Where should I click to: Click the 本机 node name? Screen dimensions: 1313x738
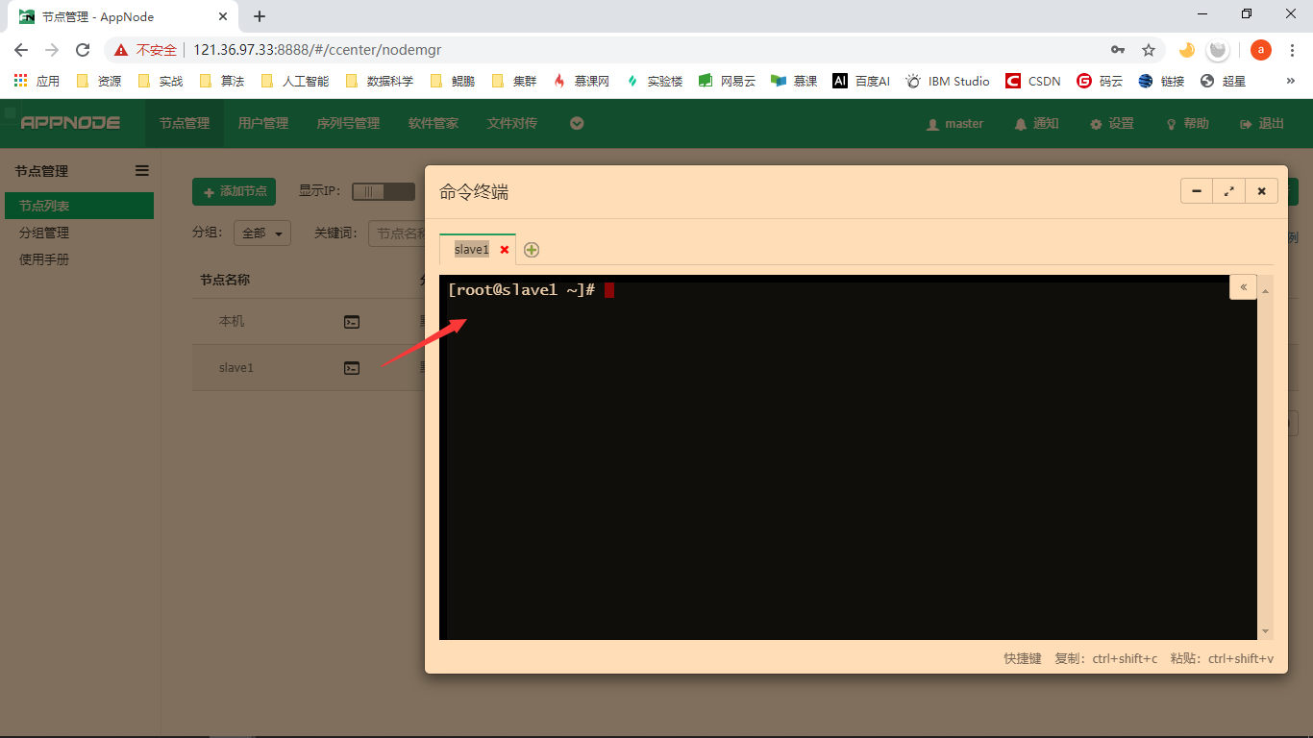coord(232,322)
